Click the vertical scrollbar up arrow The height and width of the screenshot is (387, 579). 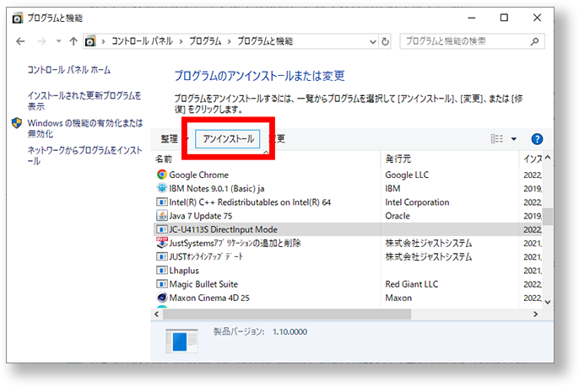coord(548,158)
